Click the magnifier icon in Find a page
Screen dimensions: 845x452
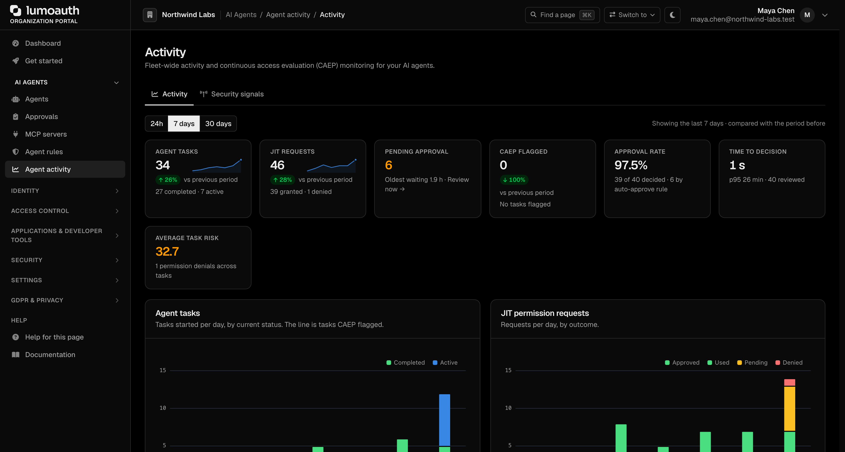533,15
